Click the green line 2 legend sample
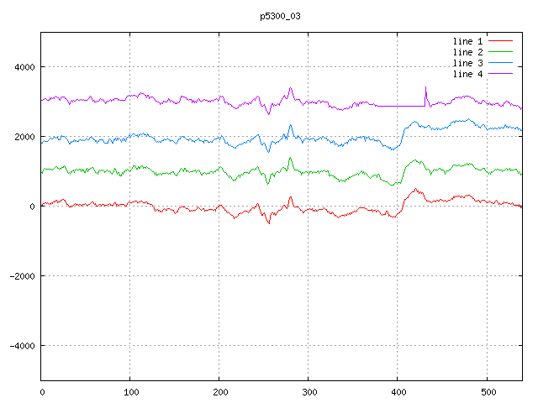 500,52
